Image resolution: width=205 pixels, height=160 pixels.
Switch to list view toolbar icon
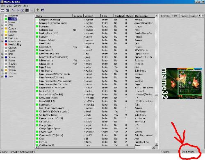(22, 10)
